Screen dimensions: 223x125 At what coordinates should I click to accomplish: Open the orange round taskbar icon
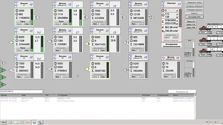coord(28,122)
